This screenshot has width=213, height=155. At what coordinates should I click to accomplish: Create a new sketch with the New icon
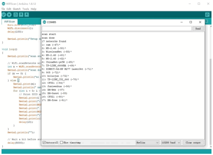pos(15,15)
